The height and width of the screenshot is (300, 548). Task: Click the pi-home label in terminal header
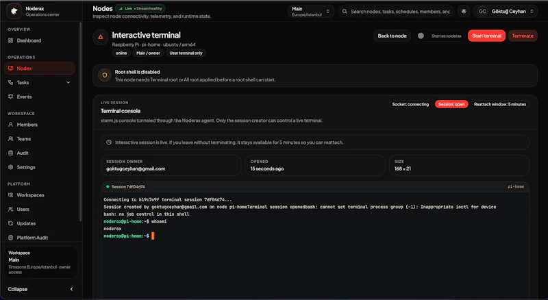516,187
